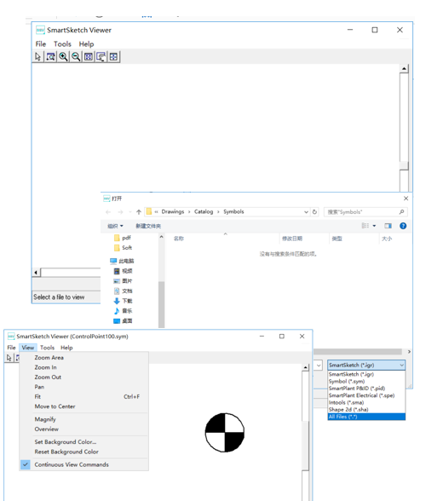The image size is (443, 501).
Task: Open the file type combo box showing SmartSketch (*.igr)
Action: tap(366, 365)
